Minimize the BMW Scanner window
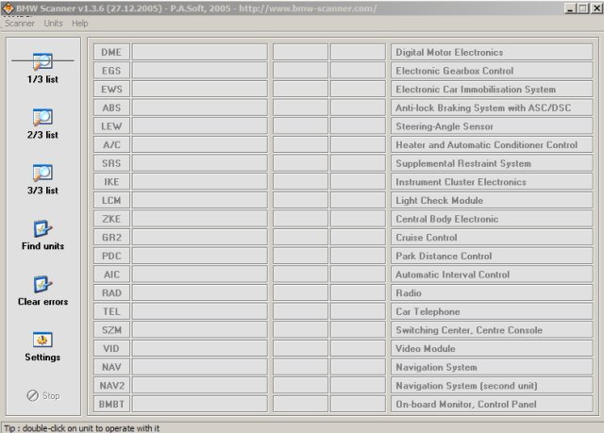Screen dimensions: 604x433 (570, 8)
